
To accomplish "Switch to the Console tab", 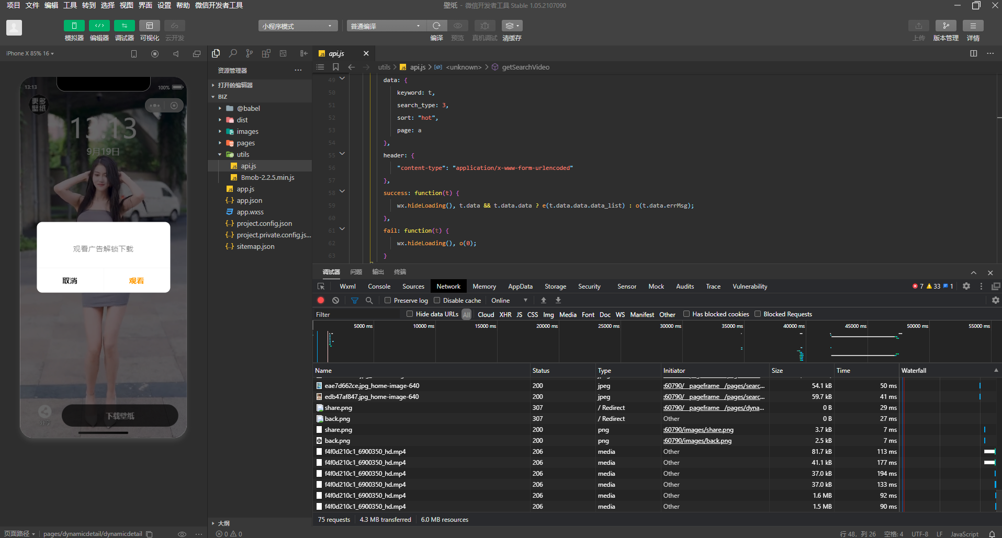I will (x=379, y=286).
